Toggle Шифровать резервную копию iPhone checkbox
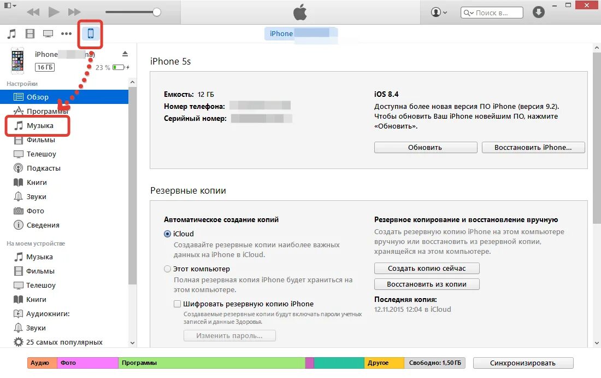This screenshot has height=378, width=601. 177,304
